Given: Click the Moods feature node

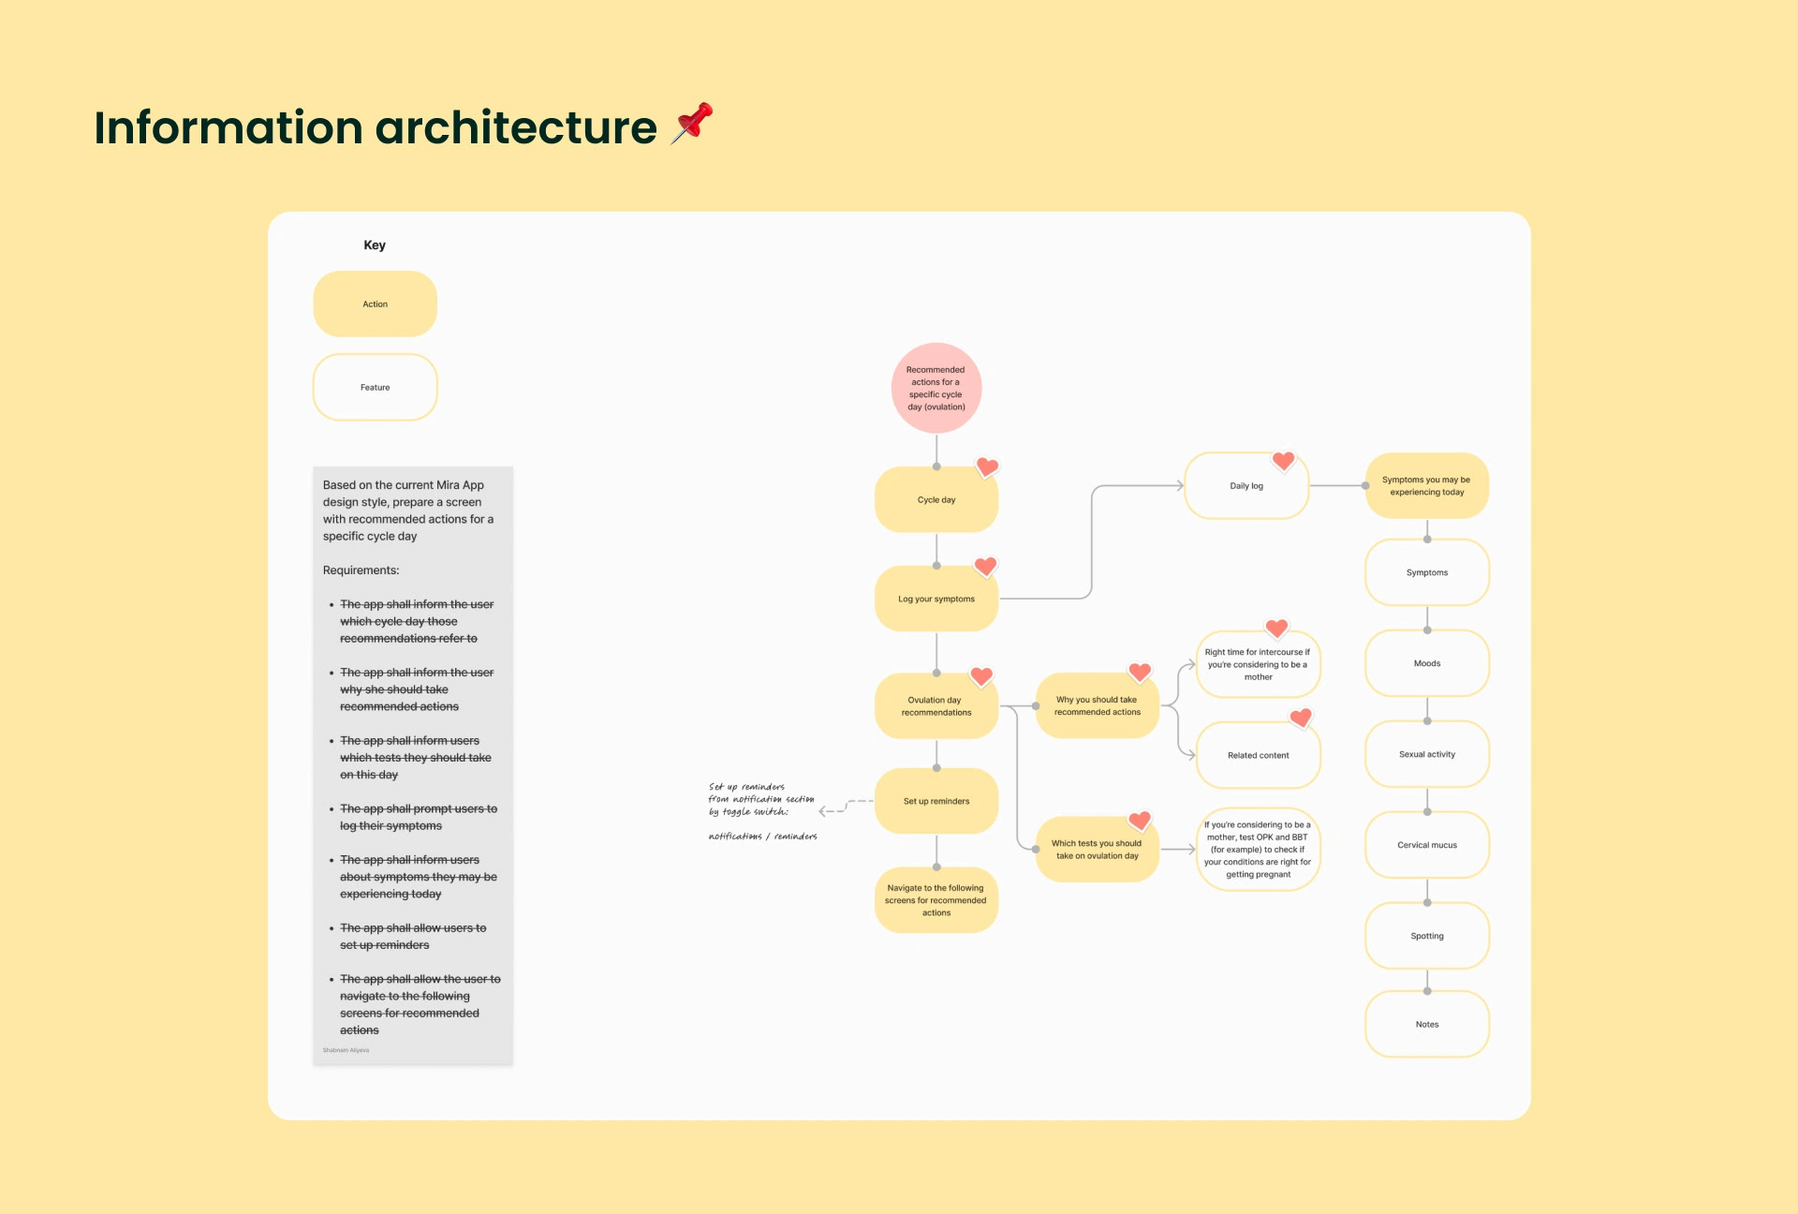Looking at the screenshot, I should [1427, 663].
